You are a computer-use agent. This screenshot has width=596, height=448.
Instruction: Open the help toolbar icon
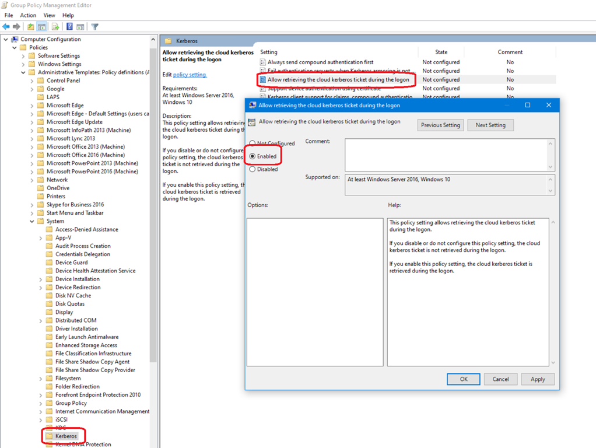click(x=69, y=27)
